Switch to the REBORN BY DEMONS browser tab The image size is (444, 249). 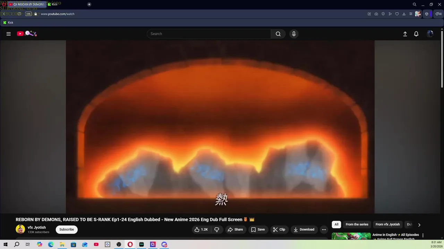point(27,4)
